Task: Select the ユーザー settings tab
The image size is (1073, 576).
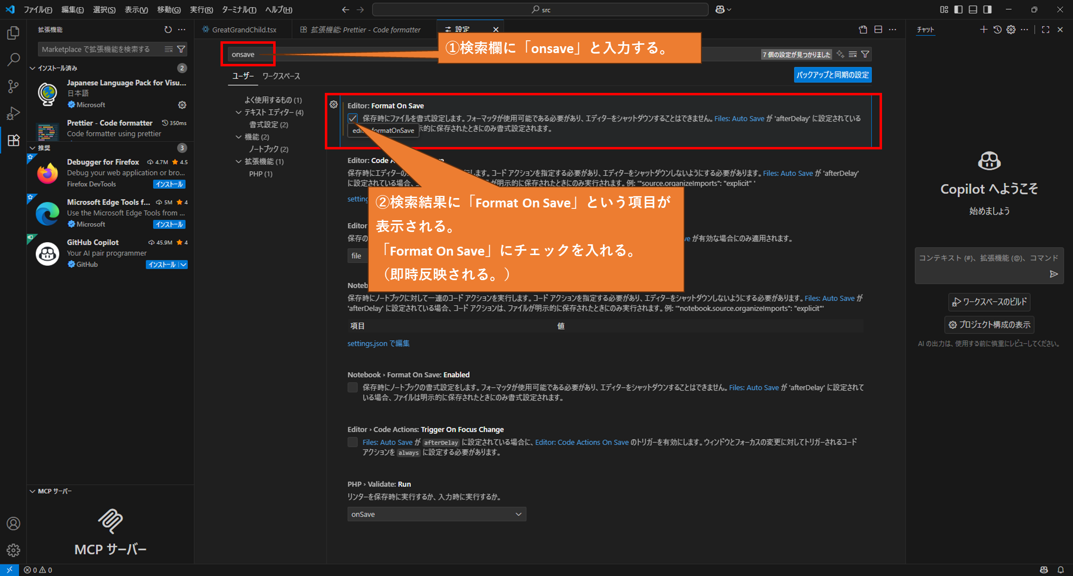Action: point(243,76)
